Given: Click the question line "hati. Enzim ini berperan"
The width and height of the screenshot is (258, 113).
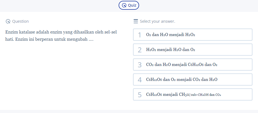Looking at the screenshot, I should (49, 39).
